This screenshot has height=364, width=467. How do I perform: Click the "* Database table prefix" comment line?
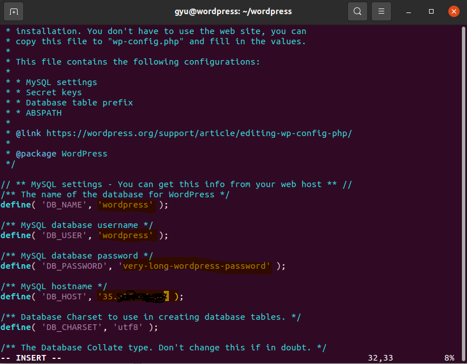point(69,103)
